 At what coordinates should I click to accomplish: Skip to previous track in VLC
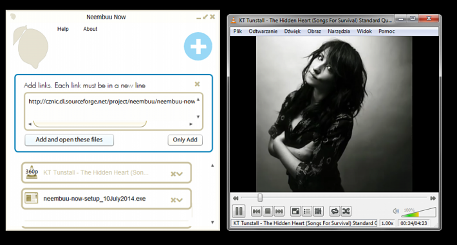(x=256, y=211)
